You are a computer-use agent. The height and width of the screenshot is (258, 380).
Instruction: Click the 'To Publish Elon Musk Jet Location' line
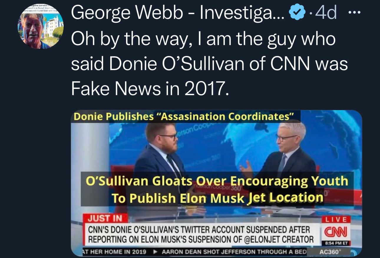click(x=217, y=198)
